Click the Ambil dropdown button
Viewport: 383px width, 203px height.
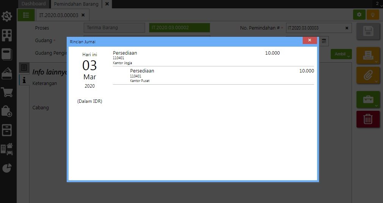341,54
